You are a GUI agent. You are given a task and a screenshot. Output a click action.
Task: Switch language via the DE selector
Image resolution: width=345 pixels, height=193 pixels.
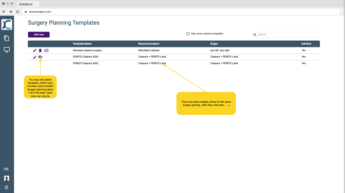tap(6, 169)
